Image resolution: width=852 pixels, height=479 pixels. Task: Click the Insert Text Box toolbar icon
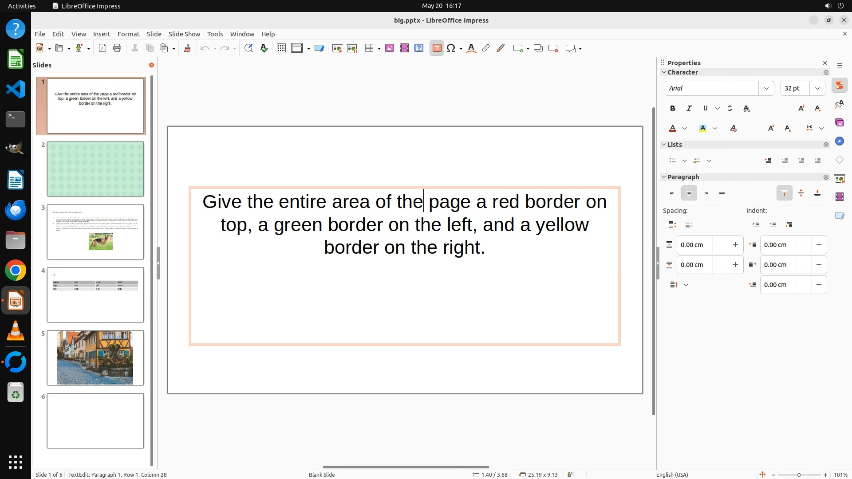(437, 48)
